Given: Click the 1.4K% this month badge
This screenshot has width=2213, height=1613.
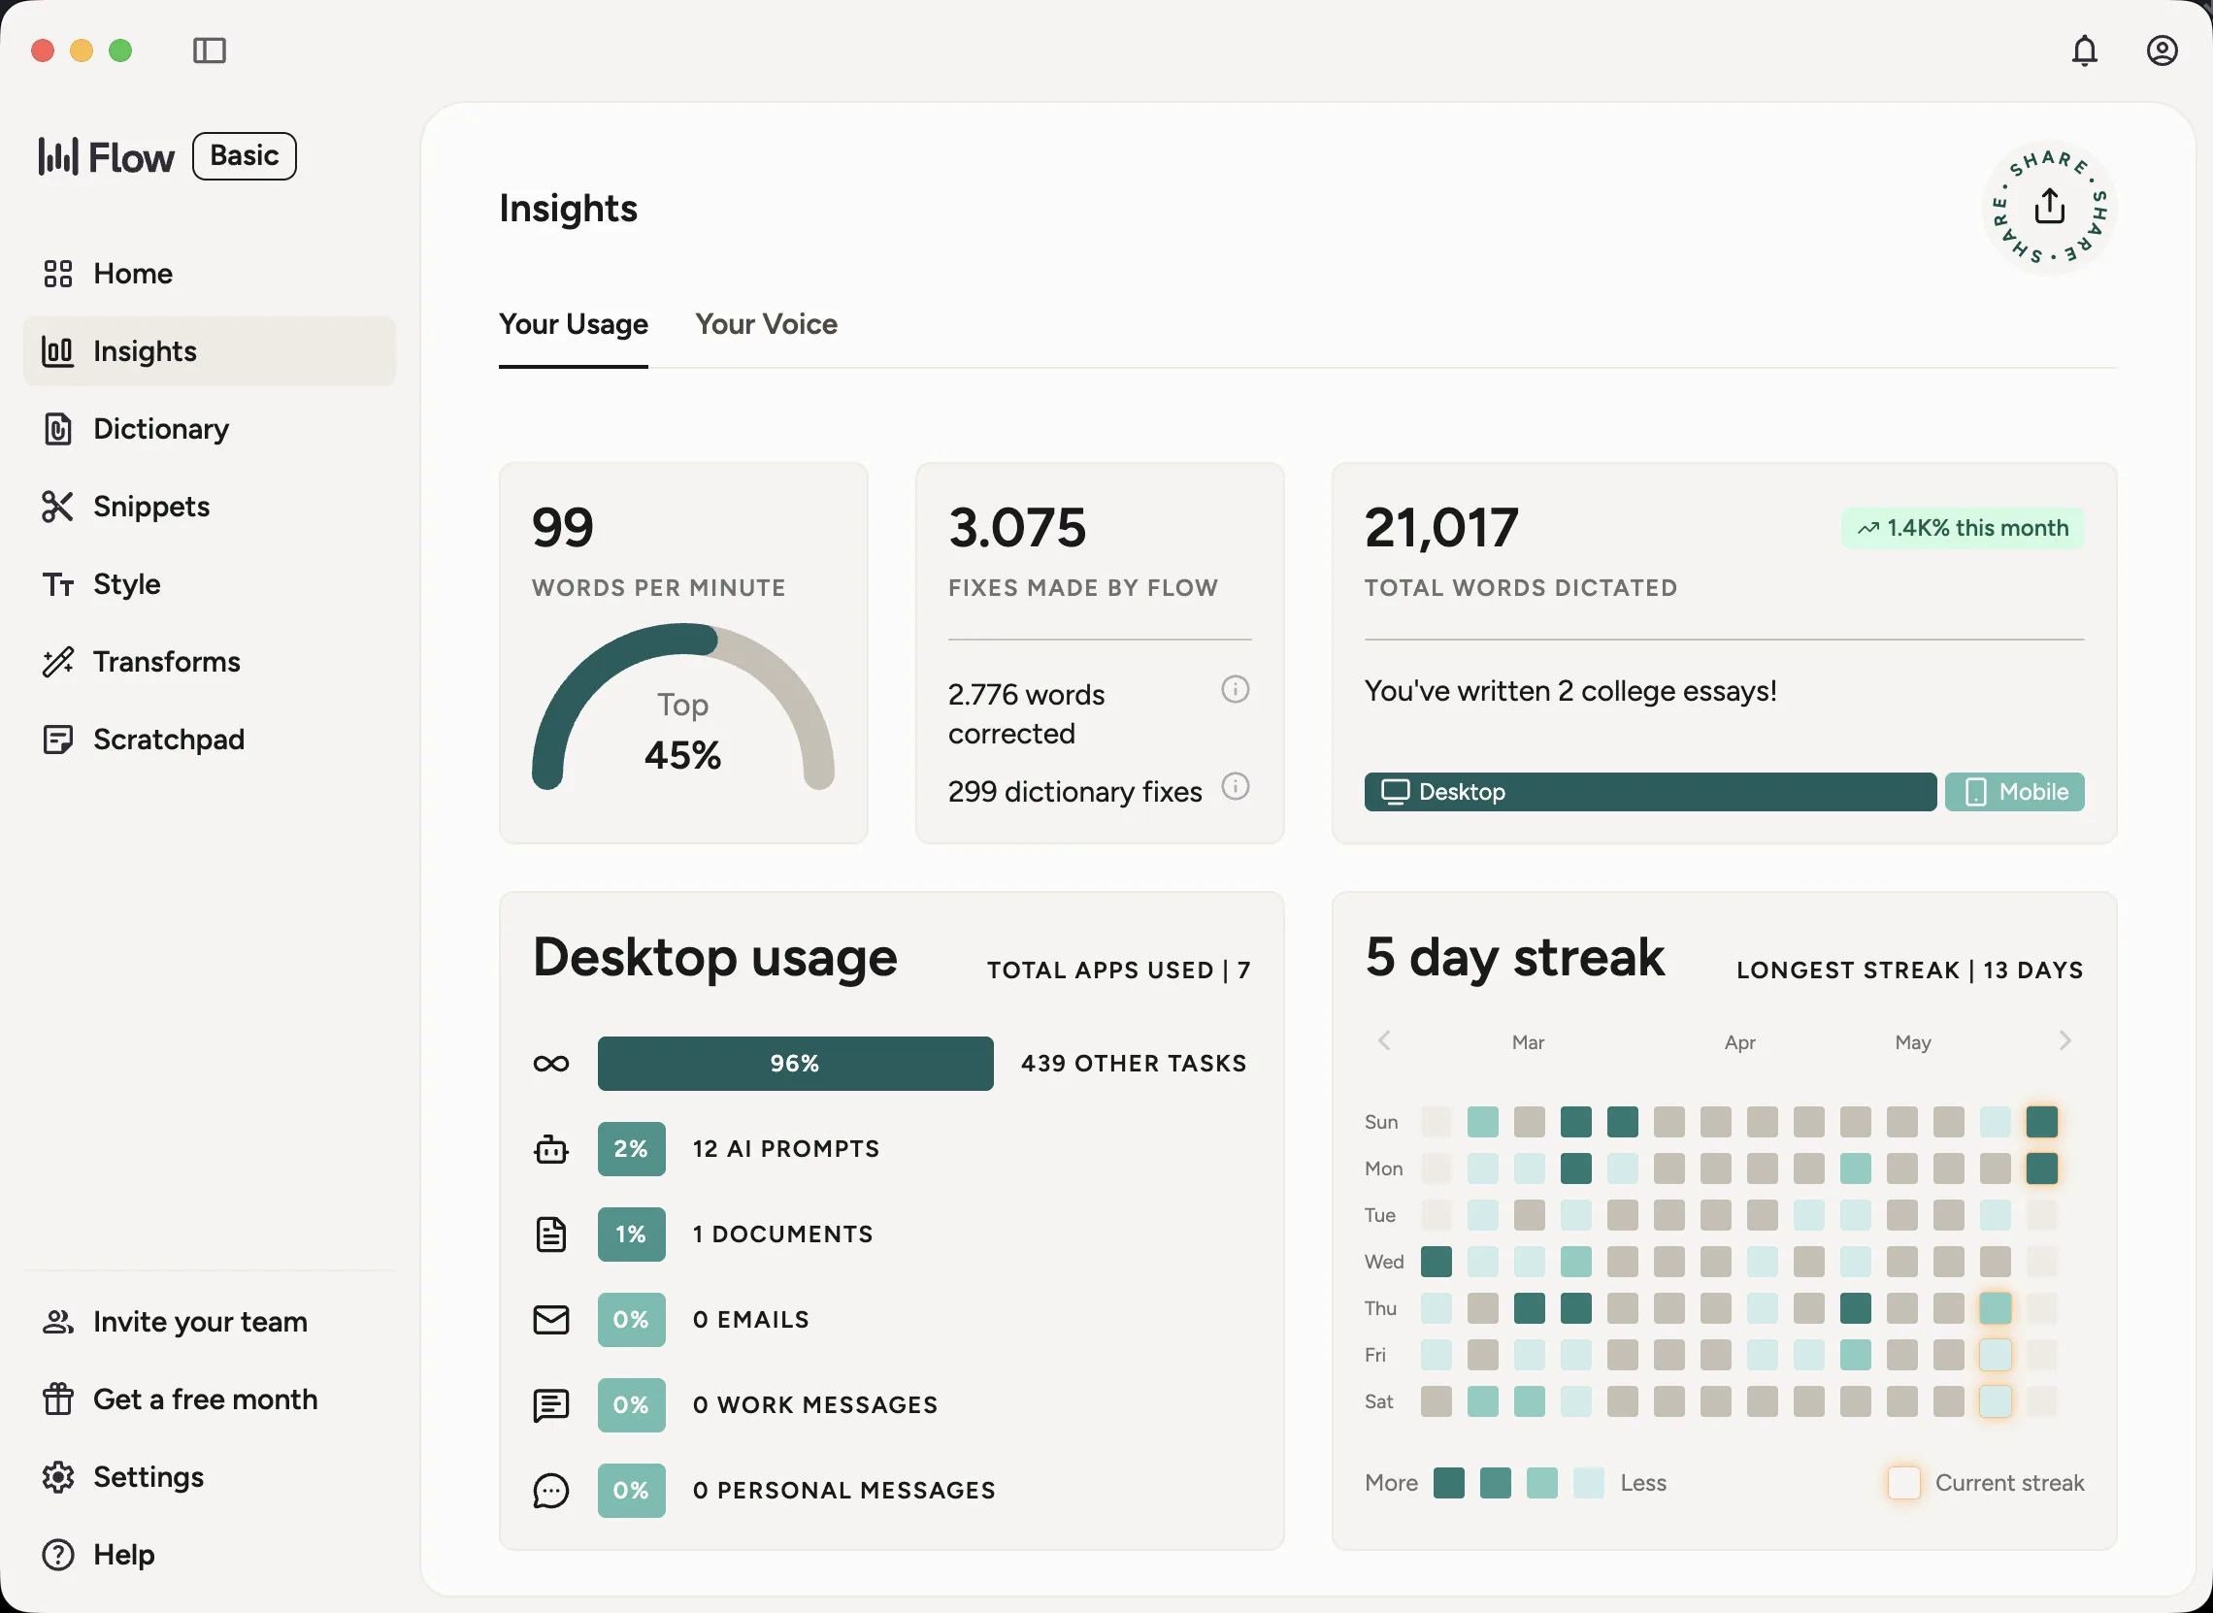Looking at the screenshot, I should coord(1962,528).
